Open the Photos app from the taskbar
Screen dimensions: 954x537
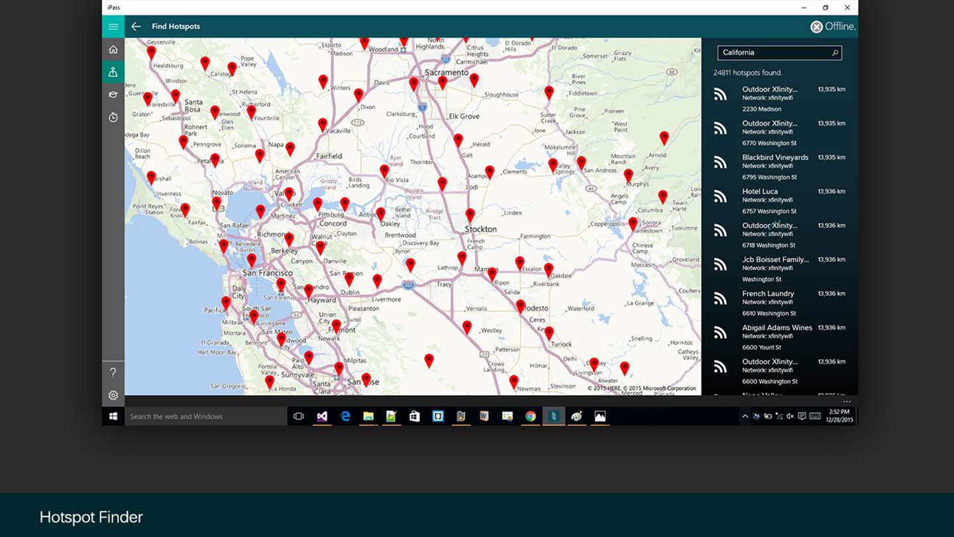click(600, 416)
